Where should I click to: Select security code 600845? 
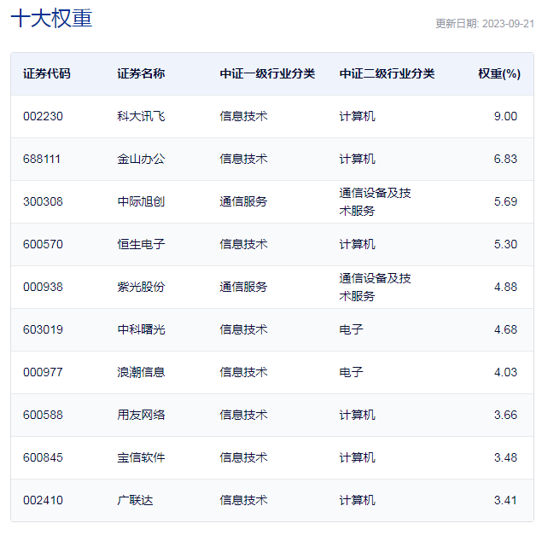[x=43, y=457]
